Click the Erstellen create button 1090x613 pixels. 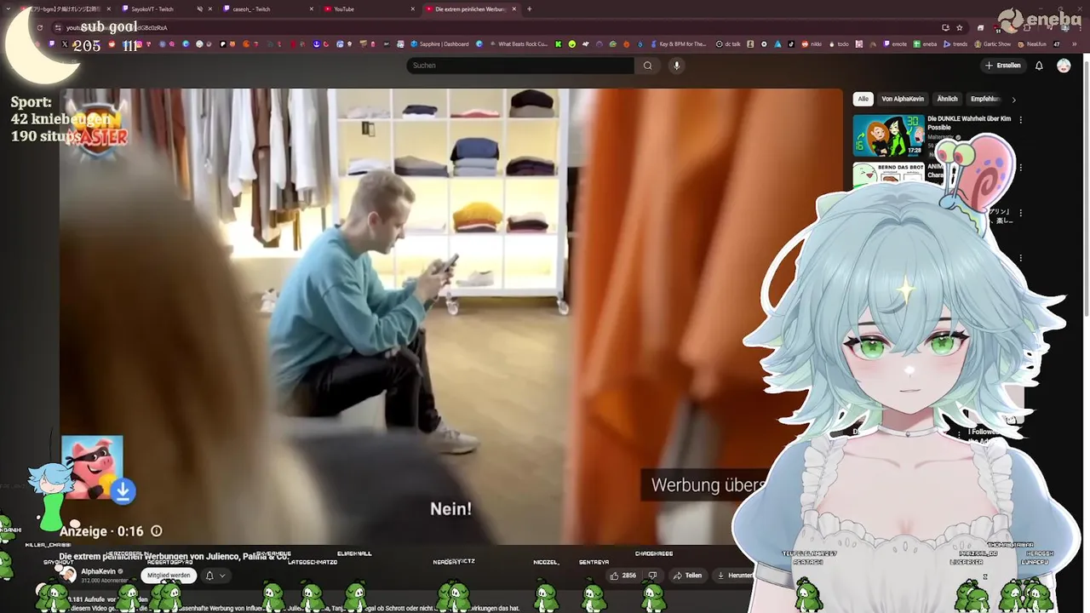[x=1002, y=66]
